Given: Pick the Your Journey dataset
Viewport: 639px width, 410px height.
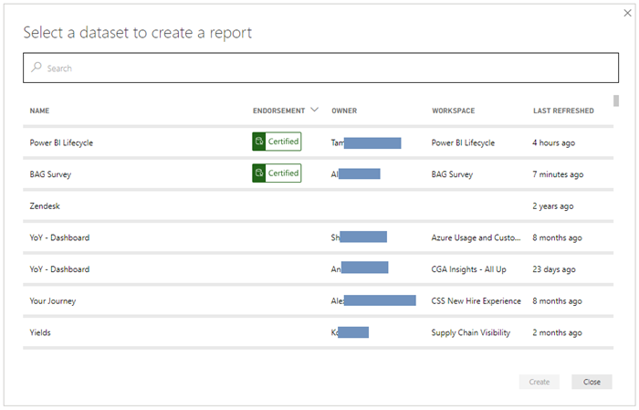Looking at the screenshot, I should 53,301.
